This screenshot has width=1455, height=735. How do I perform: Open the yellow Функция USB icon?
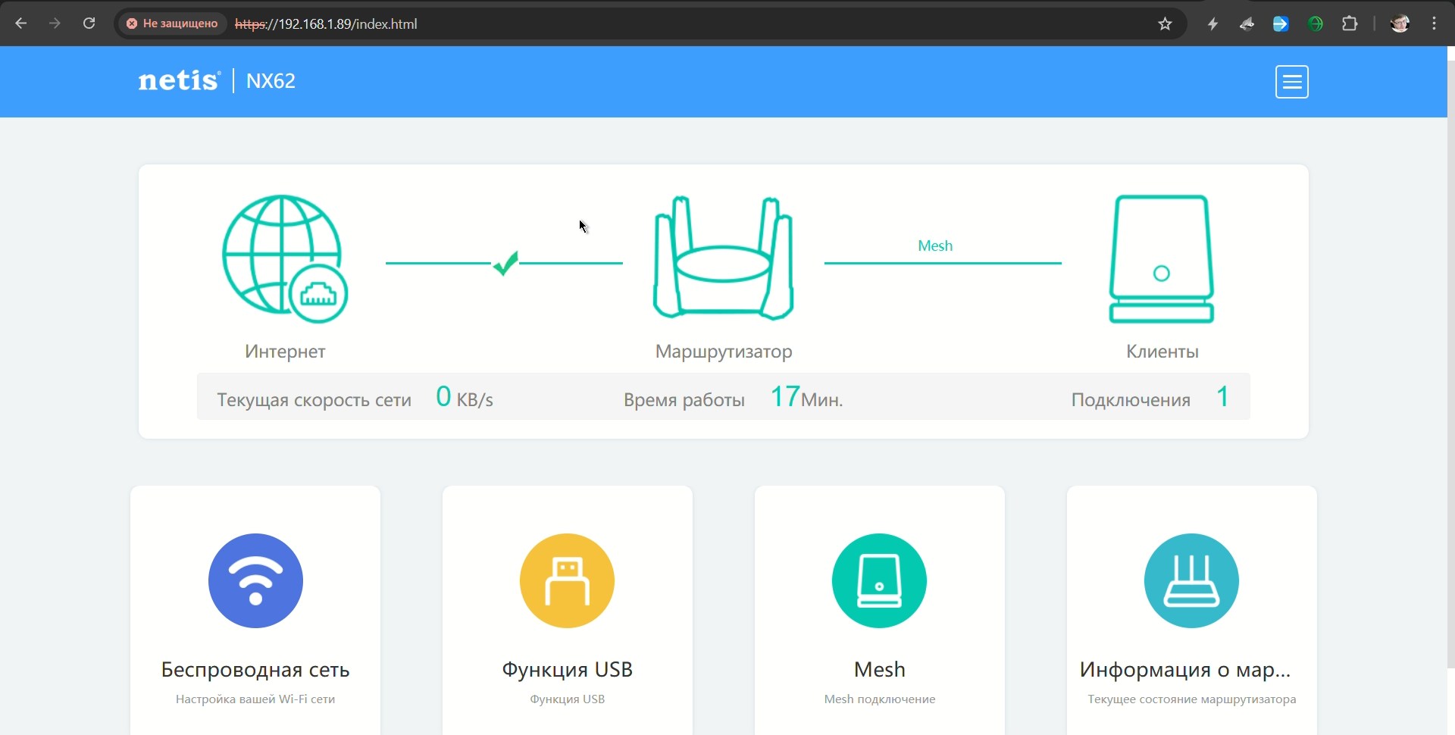[x=567, y=580]
